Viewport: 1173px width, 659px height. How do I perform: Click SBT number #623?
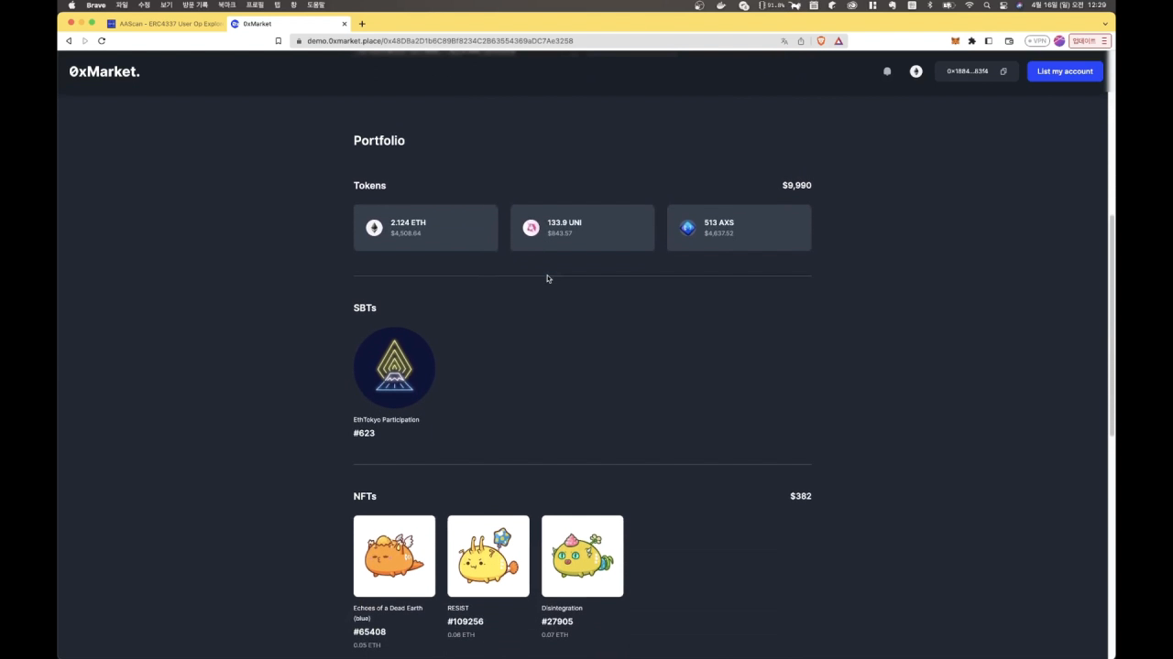point(364,433)
